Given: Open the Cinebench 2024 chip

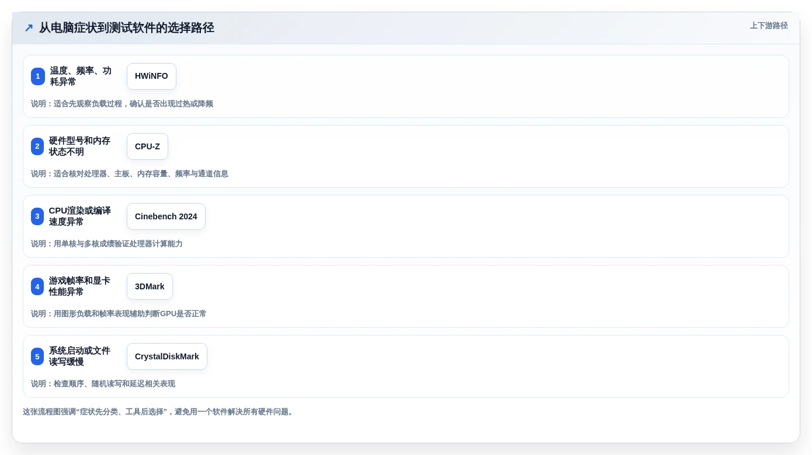Looking at the screenshot, I should (x=166, y=216).
